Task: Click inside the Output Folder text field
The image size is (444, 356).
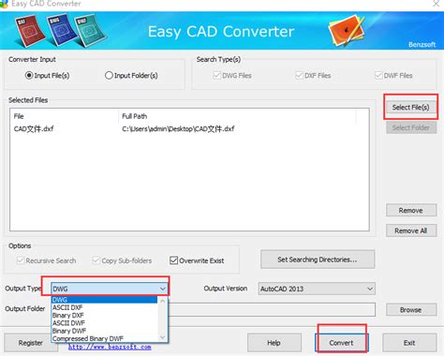Action: 272,309
